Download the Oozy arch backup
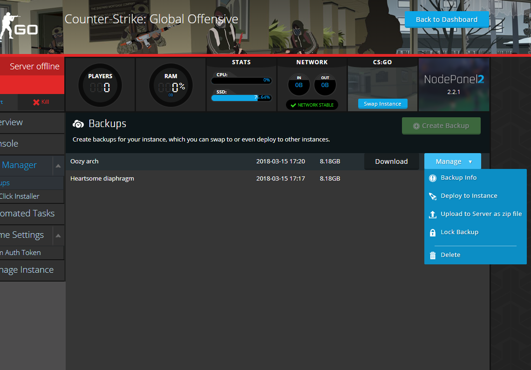 pyautogui.click(x=391, y=161)
